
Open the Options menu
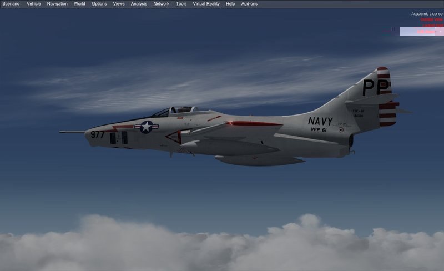click(x=99, y=4)
